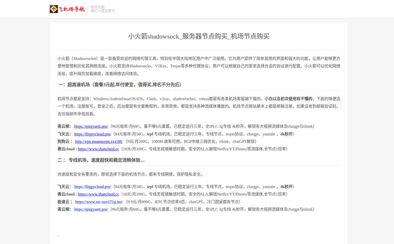Open the first 青云梯 qingyunti.pro link
Screen dimensions: 394x244
[x=91, y=126]
